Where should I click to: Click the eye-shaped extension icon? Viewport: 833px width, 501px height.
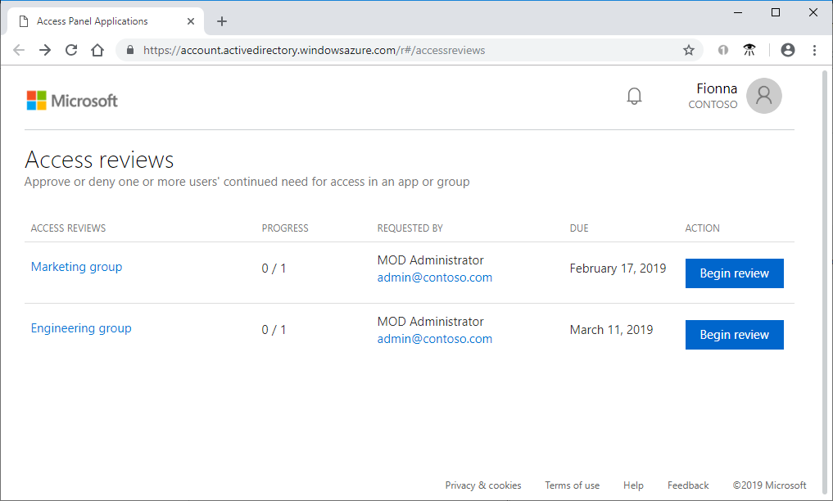coord(749,50)
